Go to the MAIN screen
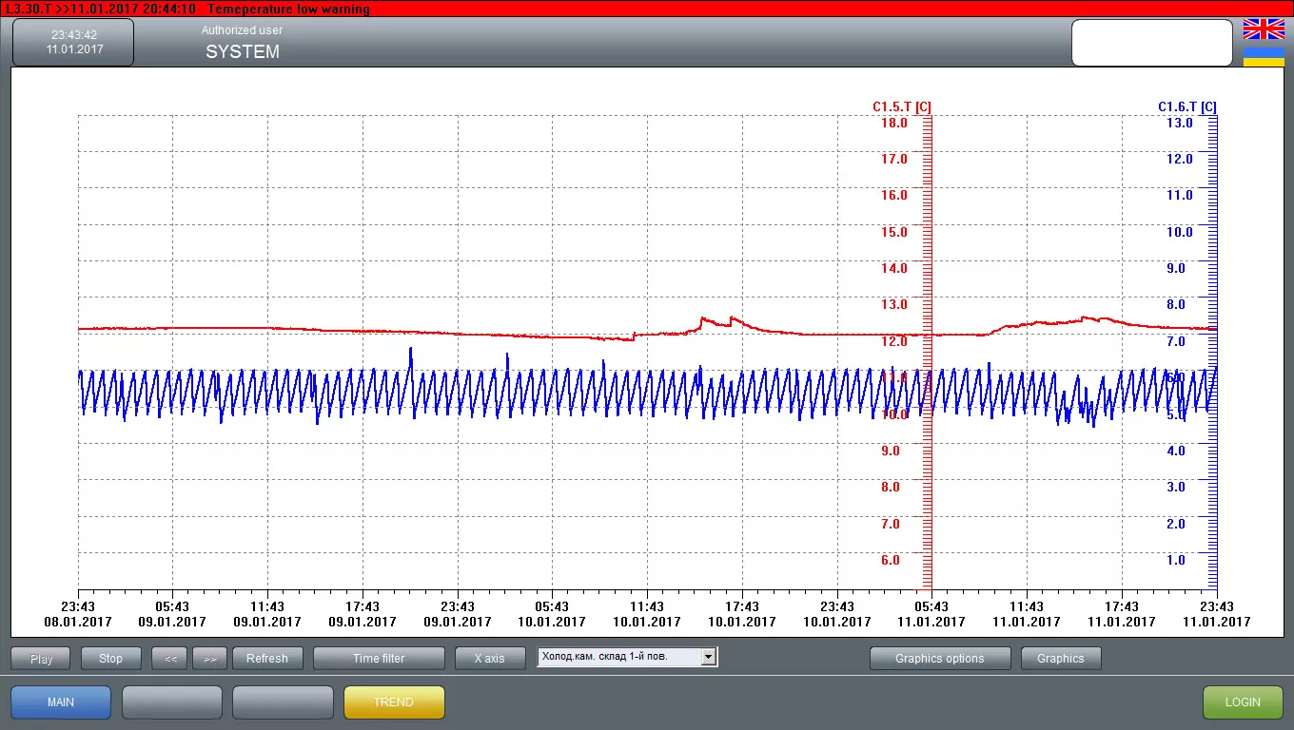This screenshot has height=730, width=1294. tap(61, 702)
